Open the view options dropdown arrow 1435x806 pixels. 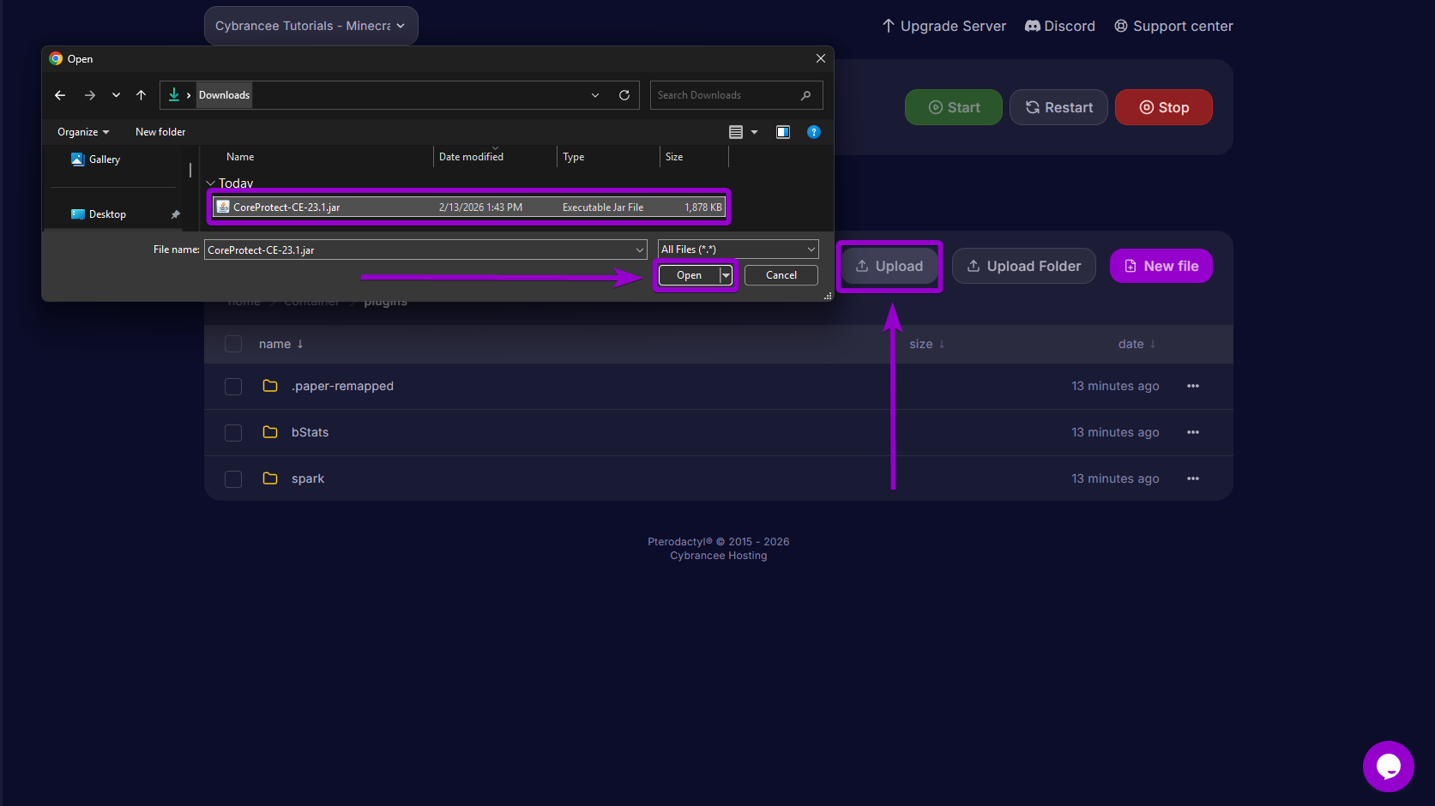click(x=755, y=132)
